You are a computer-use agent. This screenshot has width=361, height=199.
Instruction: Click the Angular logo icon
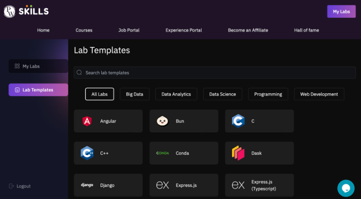pos(87,121)
